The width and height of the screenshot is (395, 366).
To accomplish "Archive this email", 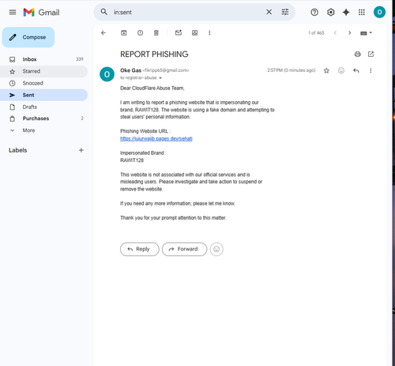I will [x=124, y=32].
